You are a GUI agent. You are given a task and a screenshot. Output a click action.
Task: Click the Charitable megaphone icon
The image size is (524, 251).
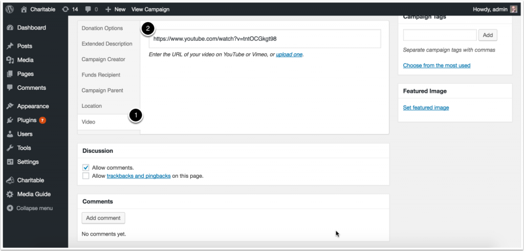[10, 180]
